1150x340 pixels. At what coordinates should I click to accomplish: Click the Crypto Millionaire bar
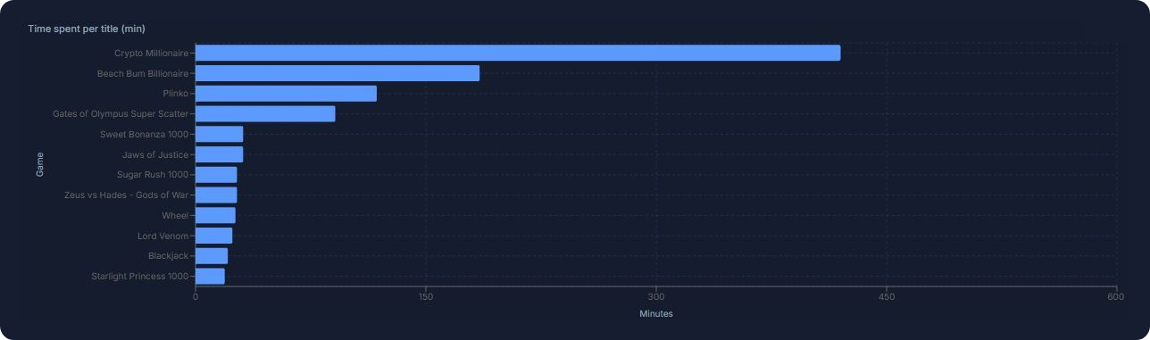pos(518,53)
